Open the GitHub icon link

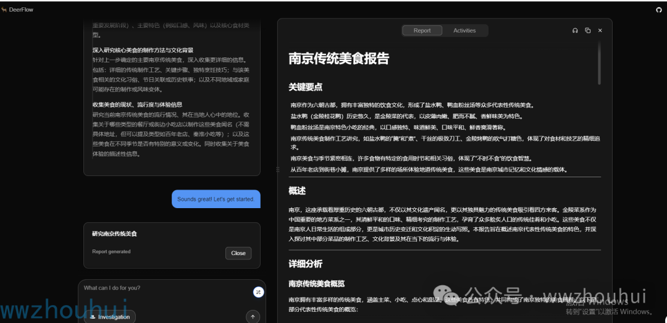pyautogui.click(x=659, y=10)
